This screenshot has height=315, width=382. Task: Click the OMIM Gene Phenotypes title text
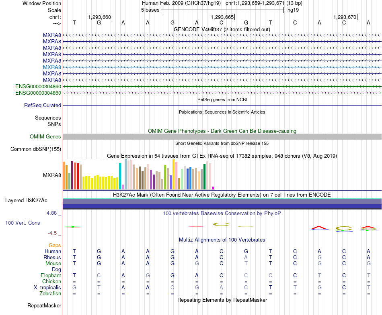click(222, 131)
